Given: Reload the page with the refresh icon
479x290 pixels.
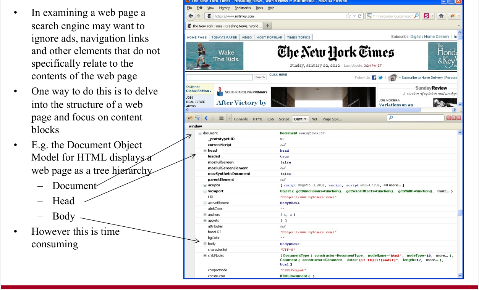Looking at the screenshot, I should point(360,16).
